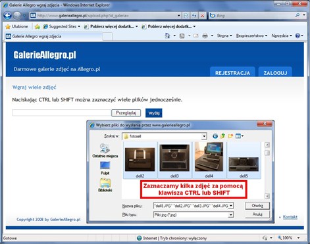Click the Refresh page icon
Image resolution: width=310 pixels, height=244 pixels.
[x=194, y=16]
